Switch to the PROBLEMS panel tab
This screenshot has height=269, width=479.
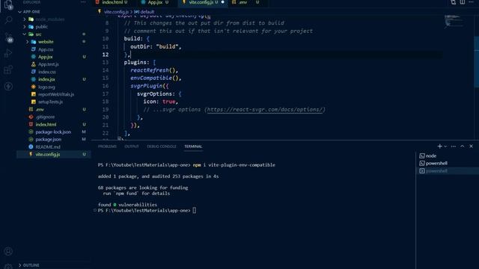pyautogui.click(x=107, y=146)
